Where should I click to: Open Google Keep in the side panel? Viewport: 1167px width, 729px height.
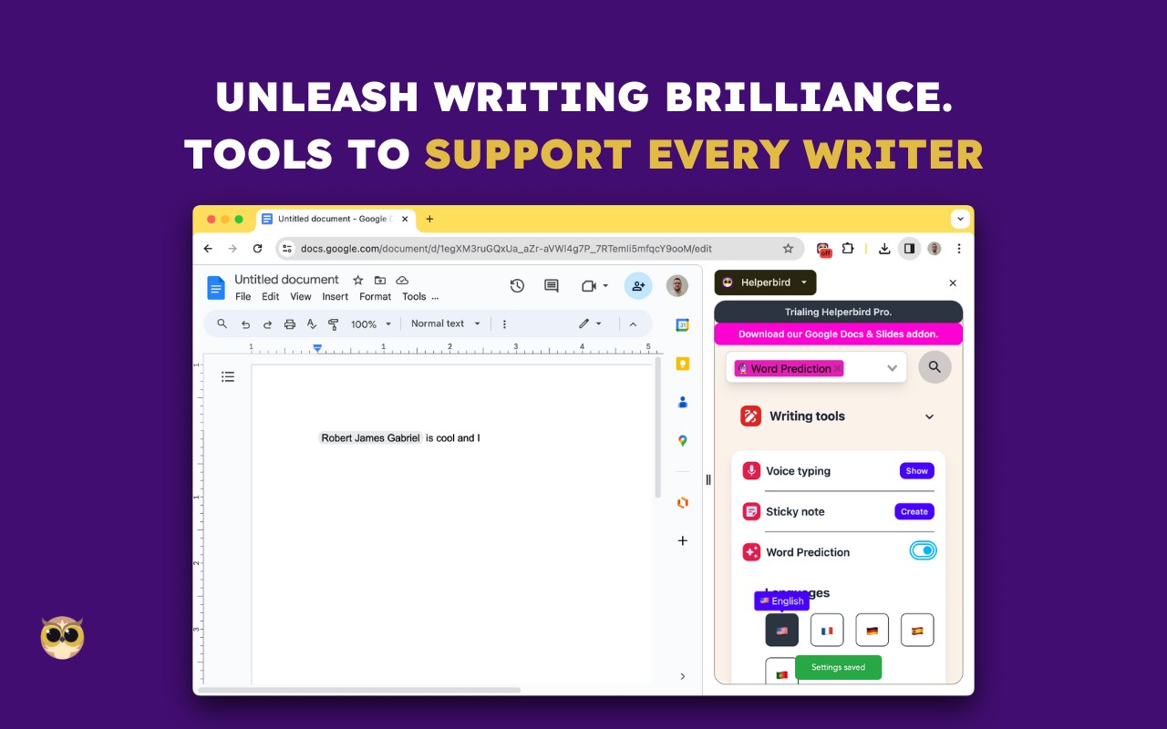click(682, 364)
